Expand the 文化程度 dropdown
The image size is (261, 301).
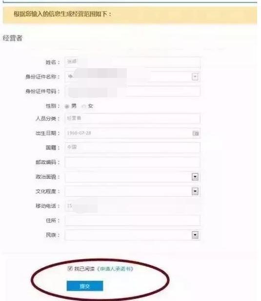[x=195, y=191]
